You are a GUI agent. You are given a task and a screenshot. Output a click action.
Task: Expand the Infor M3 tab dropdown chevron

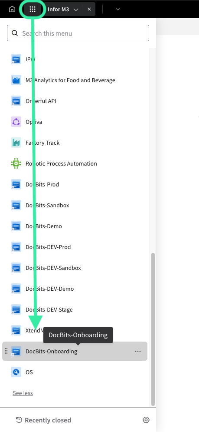(76, 10)
